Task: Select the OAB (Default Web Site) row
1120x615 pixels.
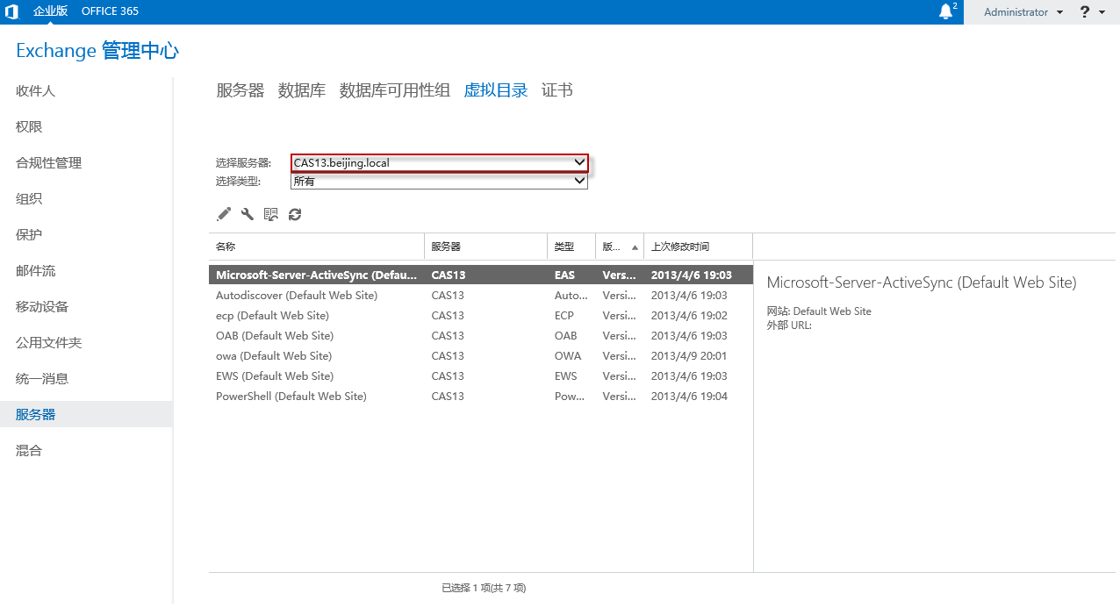Action: [481, 336]
